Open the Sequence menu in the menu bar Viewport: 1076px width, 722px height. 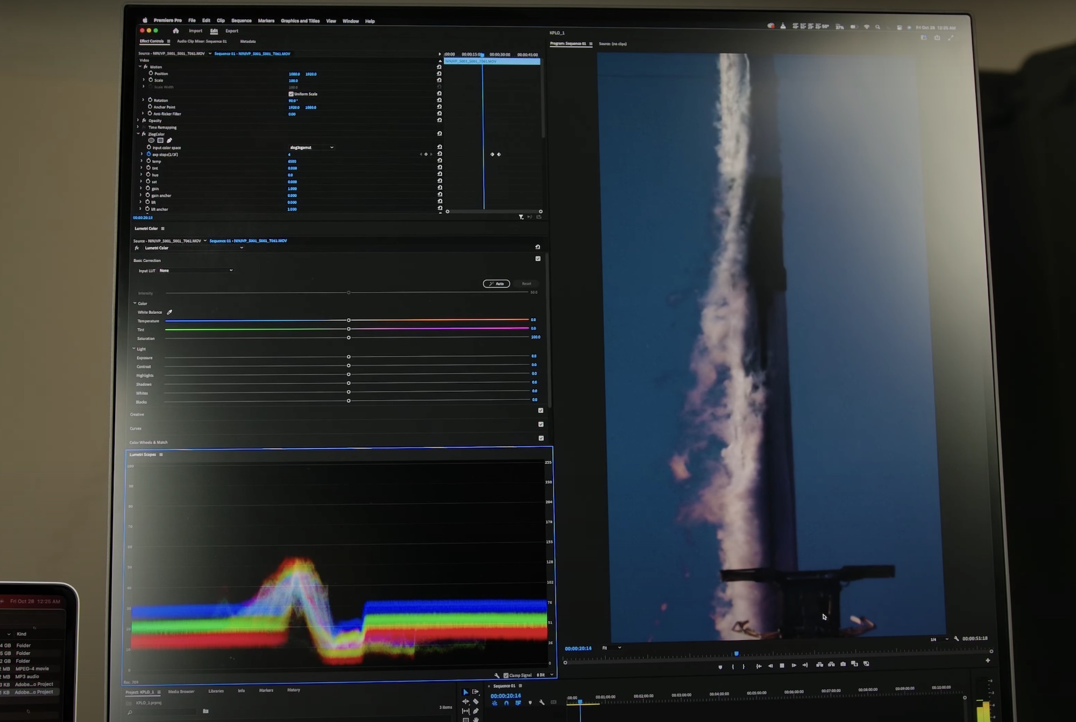click(x=240, y=20)
